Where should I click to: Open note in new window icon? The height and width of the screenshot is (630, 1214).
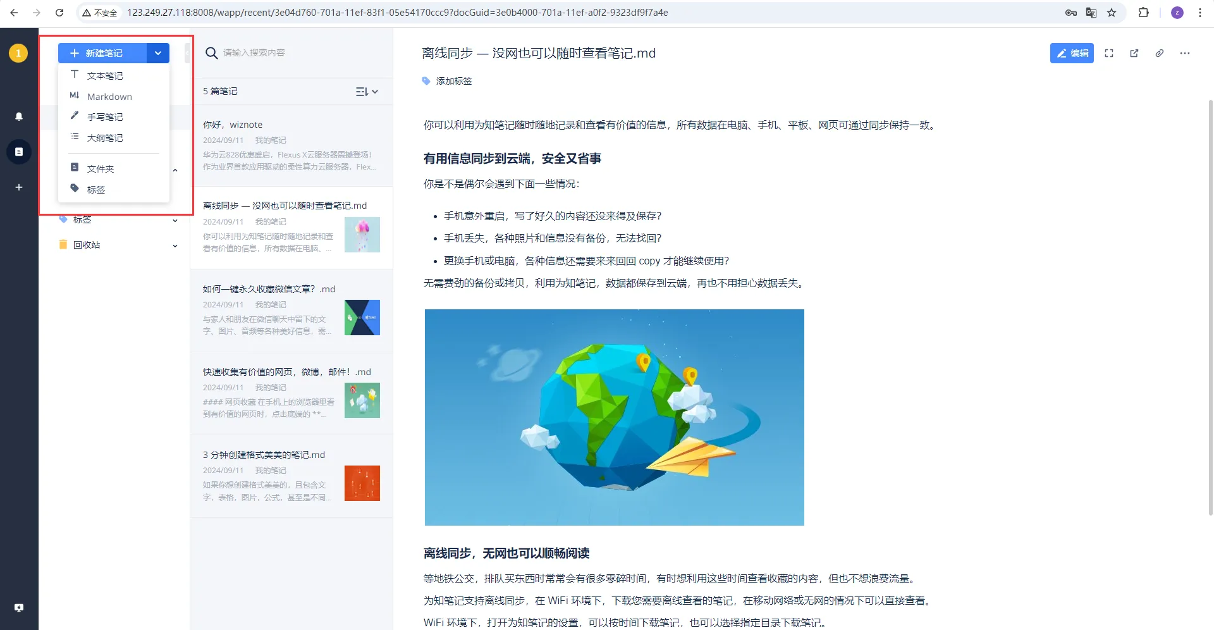[1134, 53]
